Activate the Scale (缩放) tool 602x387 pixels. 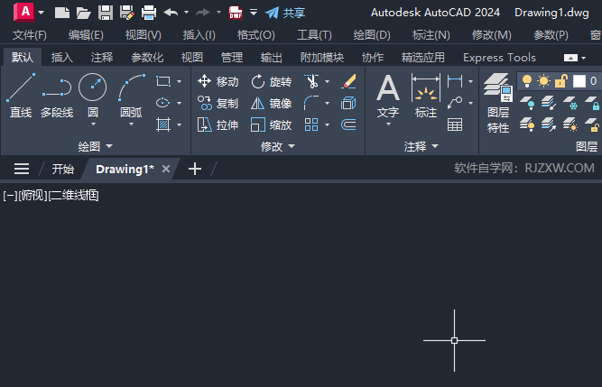pos(271,125)
